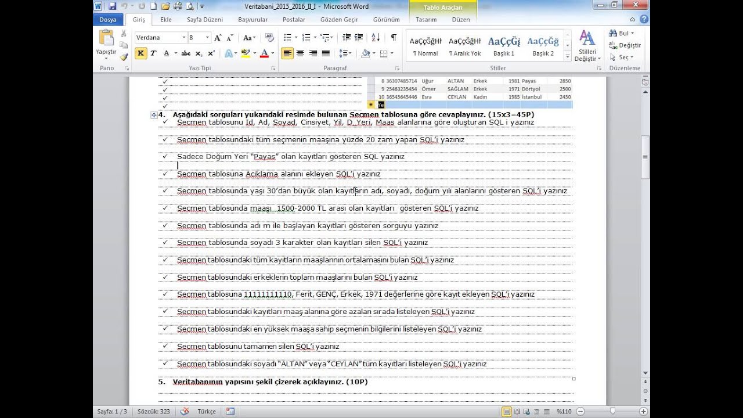Open print preview from the quick access toolbar
743x418 pixels.
click(x=190, y=6)
